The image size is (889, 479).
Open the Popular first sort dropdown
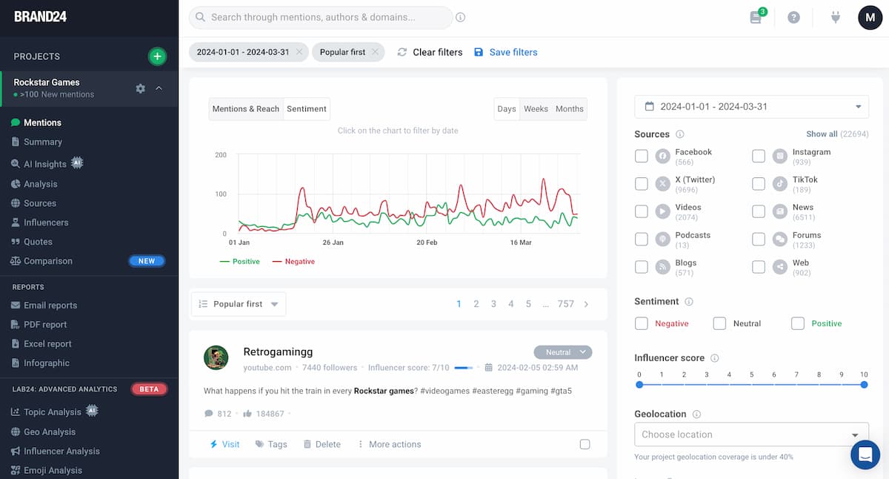239,304
